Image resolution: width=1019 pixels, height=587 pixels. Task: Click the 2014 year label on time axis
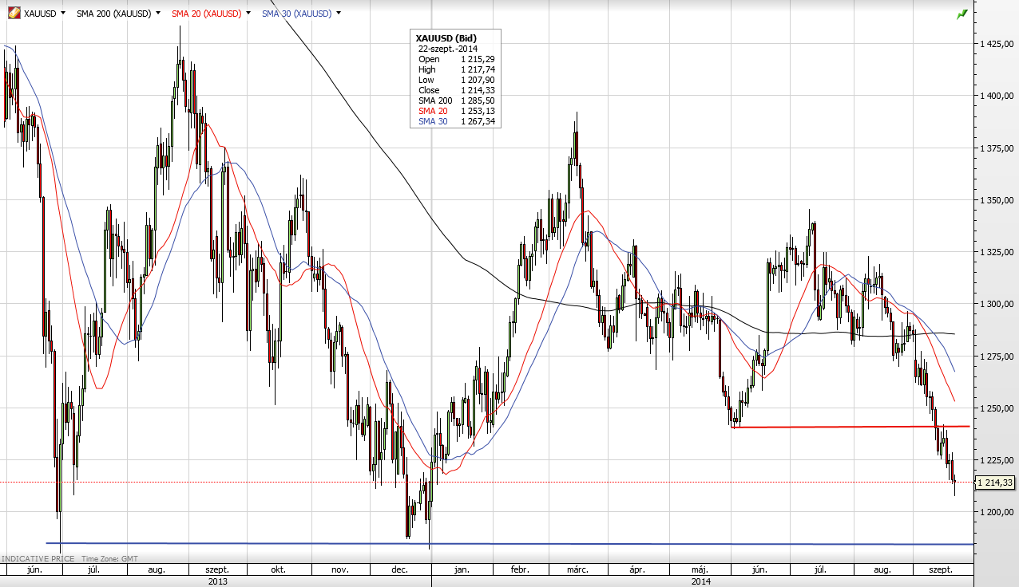pos(701,581)
